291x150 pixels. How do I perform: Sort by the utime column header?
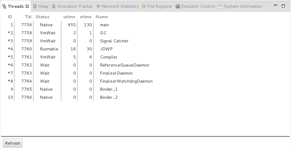pyautogui.click(x=69, y=17)
